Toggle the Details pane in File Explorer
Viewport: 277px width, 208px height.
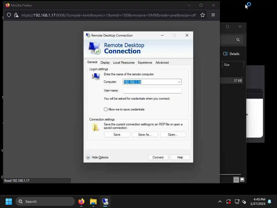coord(231,54)
